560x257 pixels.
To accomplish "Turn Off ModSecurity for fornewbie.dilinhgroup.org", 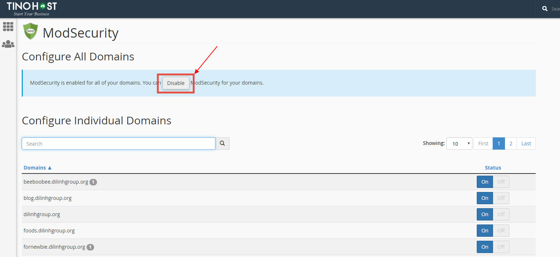I will coord(501,247).
